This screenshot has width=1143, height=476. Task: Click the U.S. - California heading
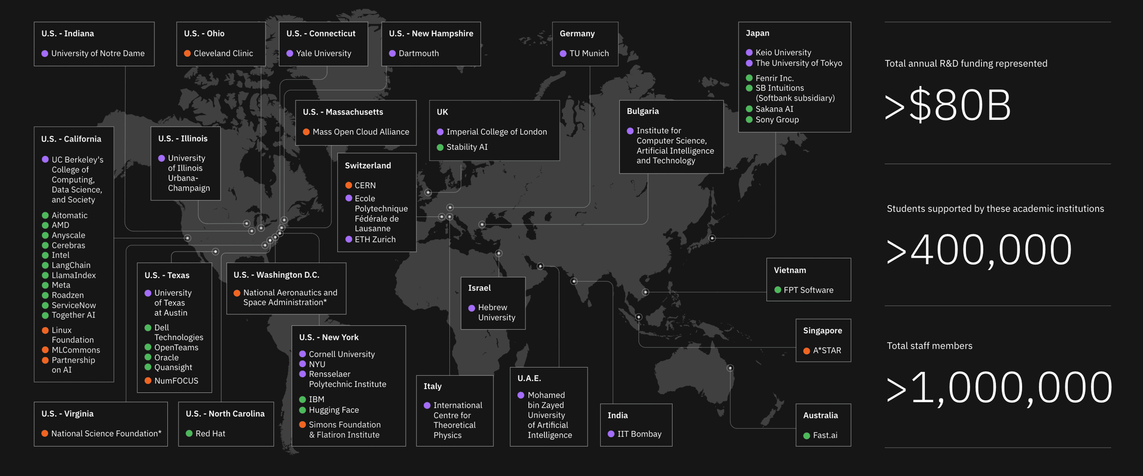[71, 139]
